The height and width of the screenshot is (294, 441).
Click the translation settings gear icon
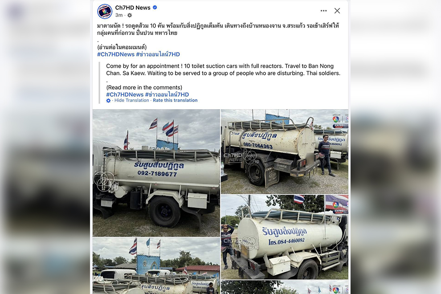coord(108,100)
